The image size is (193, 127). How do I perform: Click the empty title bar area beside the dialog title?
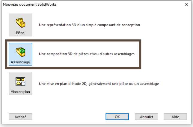pos(120,4)
